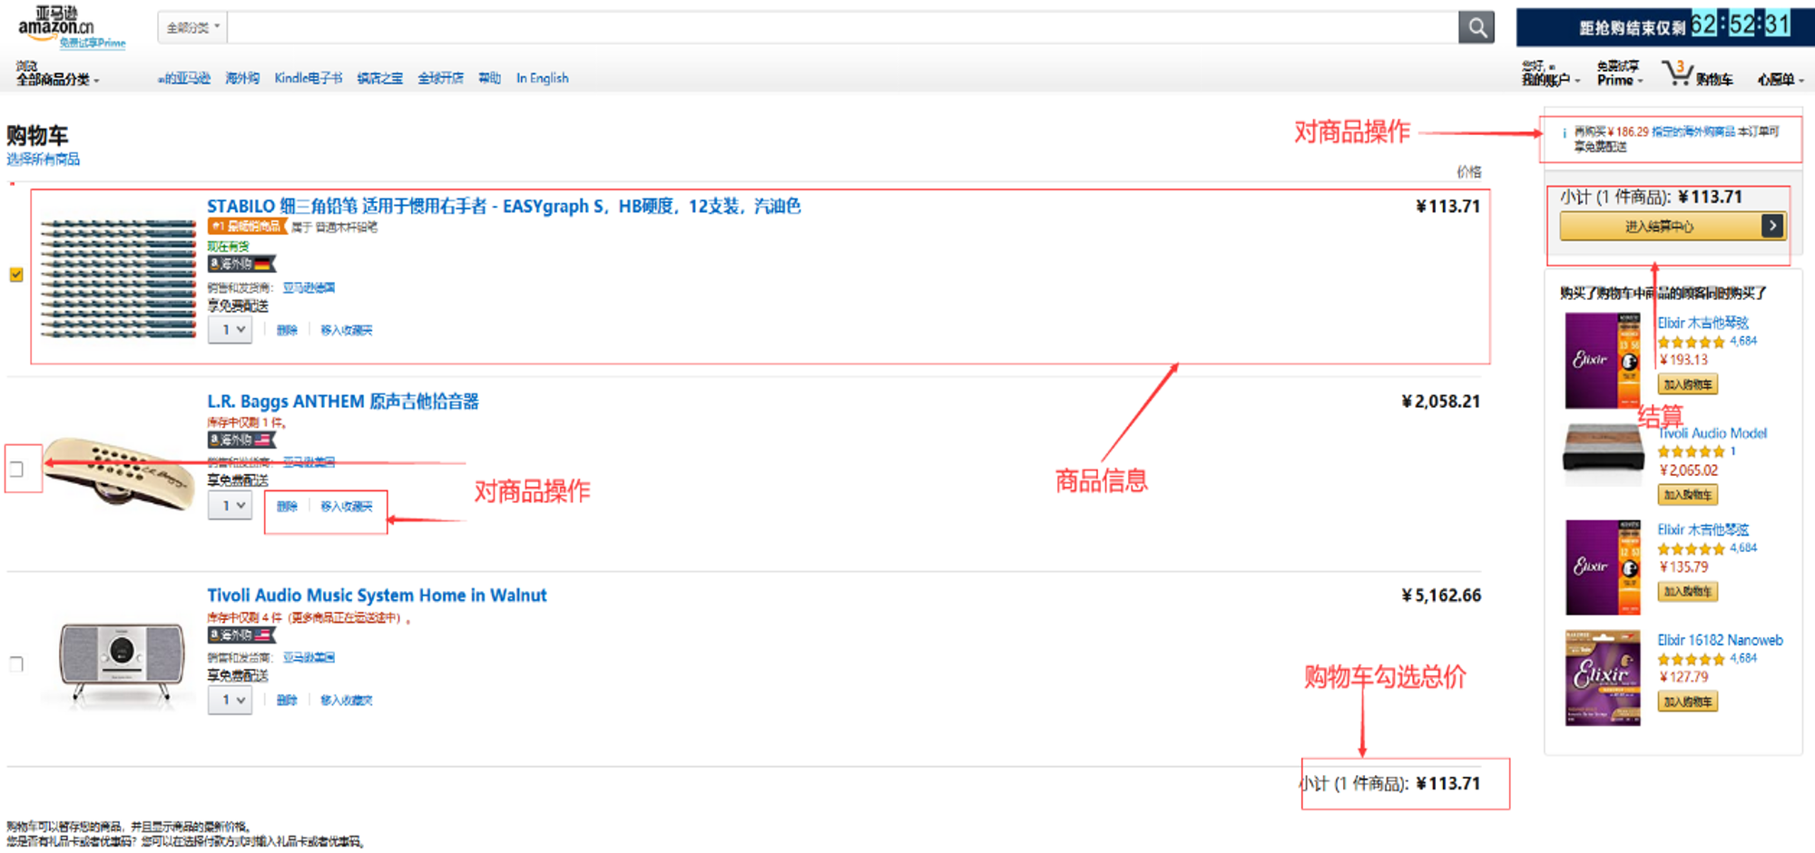Click the 亚马逊美国 seller link under Tivoli Audio Music System
This screenshot has width=1815, height=853.
pos(309,657)
